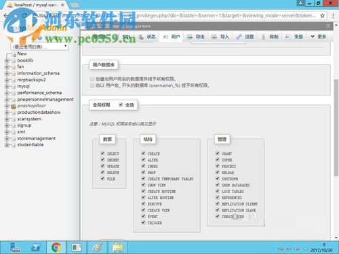
Task: Click the Chrome taskbar icon
Action: pyautogui.click(x=56, y=247)
